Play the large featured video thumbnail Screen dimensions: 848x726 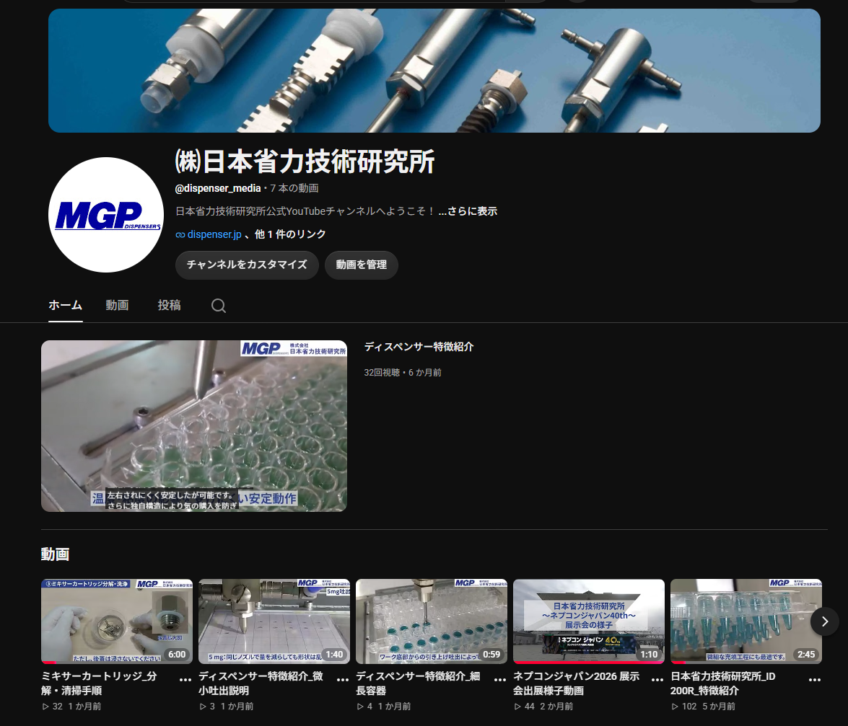[194, 426]
